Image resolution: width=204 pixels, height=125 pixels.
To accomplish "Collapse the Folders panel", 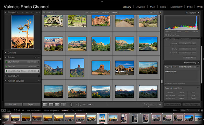I will (5, 57).
